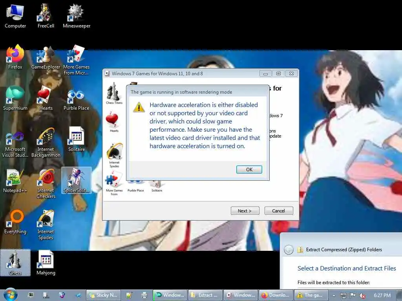This screenshot has height=301, width=402.
Task: Open the Firefox desktop shortcut
Action: point(15,57)
